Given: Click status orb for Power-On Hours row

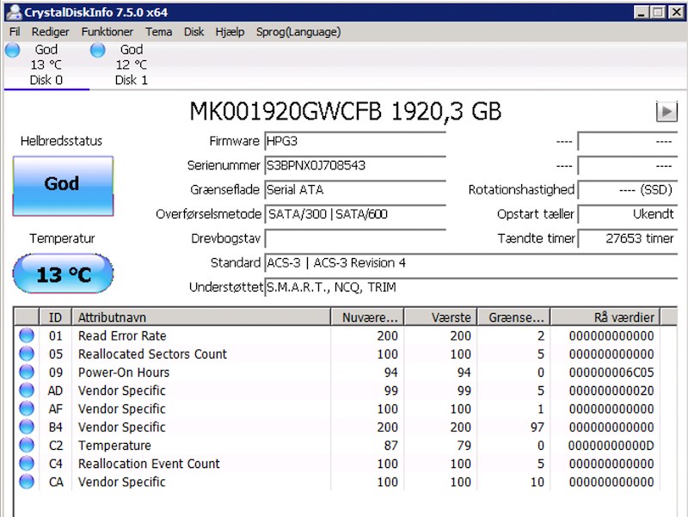Looking at the screenshot, I should click(27, 372).
